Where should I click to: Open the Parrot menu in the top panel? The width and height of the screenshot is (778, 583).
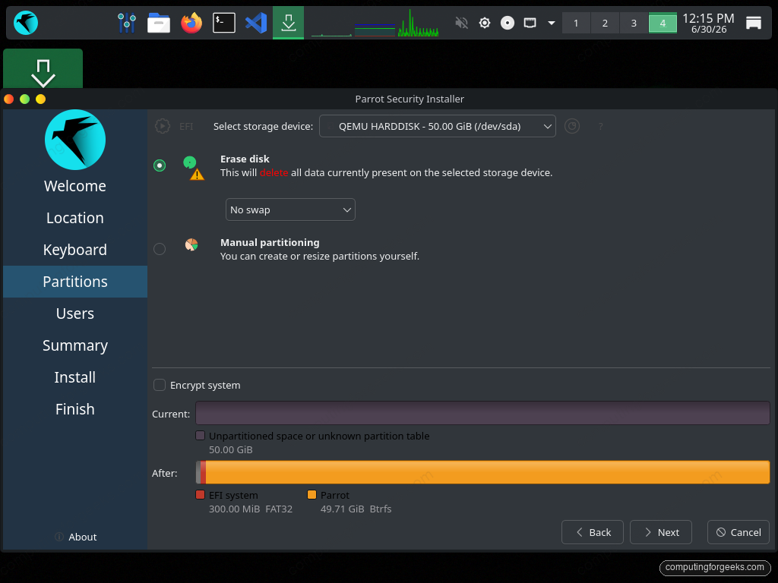point(26,23)
